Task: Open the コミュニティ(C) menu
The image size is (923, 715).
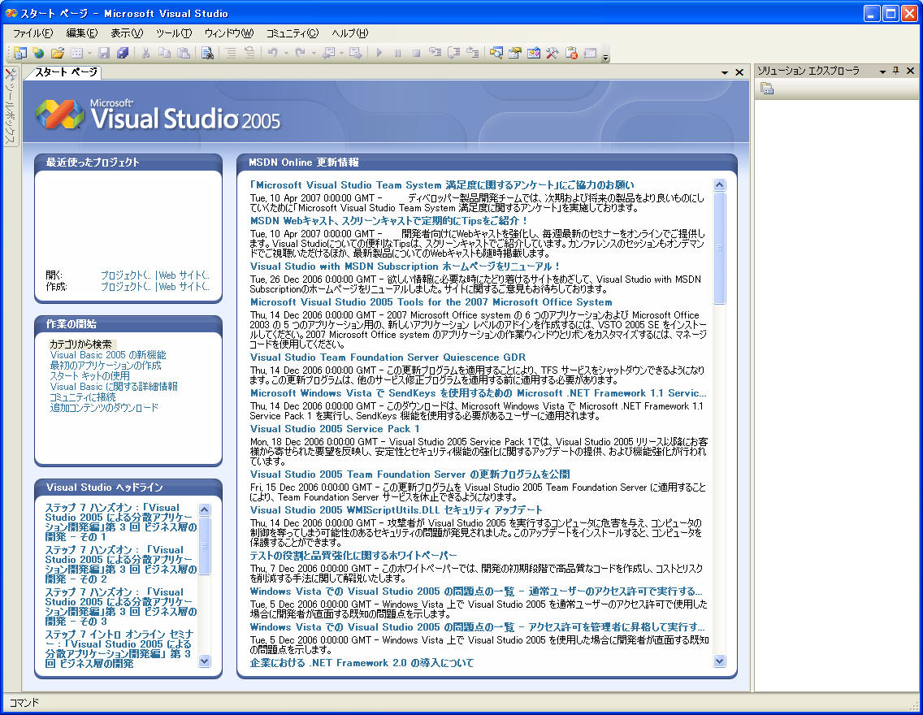Action: 292,33
